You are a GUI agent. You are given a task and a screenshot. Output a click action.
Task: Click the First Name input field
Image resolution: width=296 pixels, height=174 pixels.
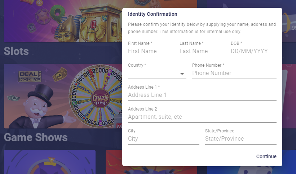pos(151,51)
